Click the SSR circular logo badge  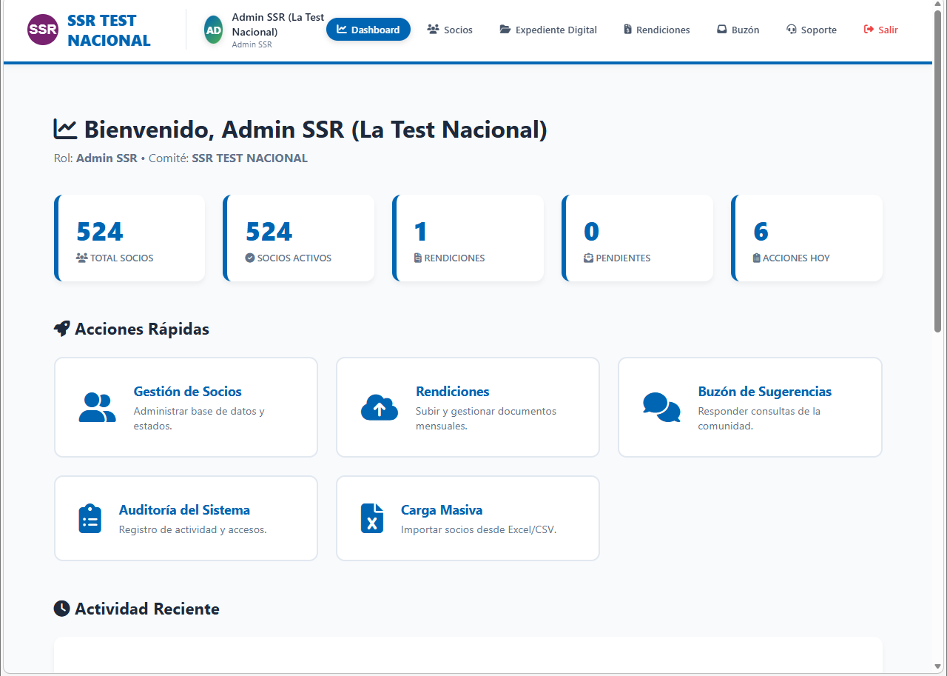[42, 30]
